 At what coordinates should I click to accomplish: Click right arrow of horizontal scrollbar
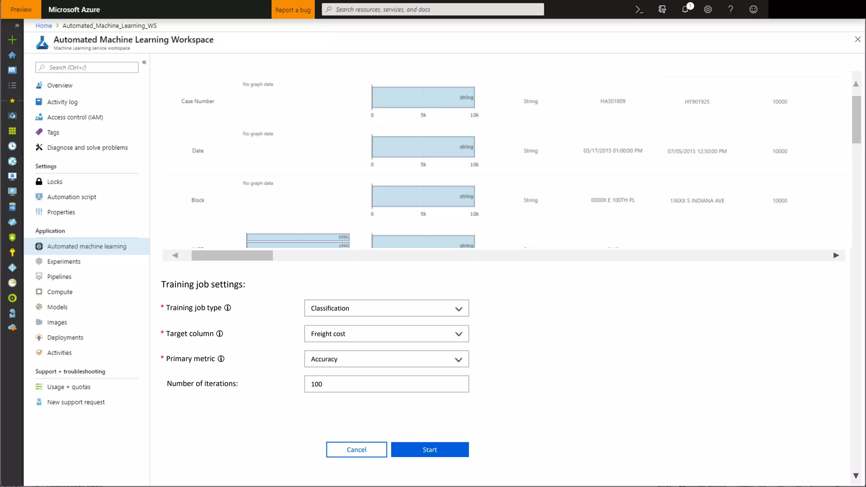[836, 255]
